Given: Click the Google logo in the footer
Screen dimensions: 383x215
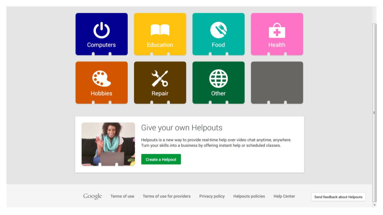Looking at the screenshot, I should pos(93,196).
